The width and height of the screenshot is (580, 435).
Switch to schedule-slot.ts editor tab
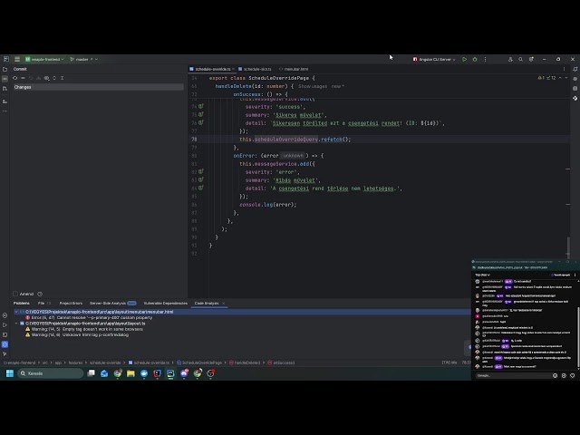pyautogui.click(x=257, y=69)
